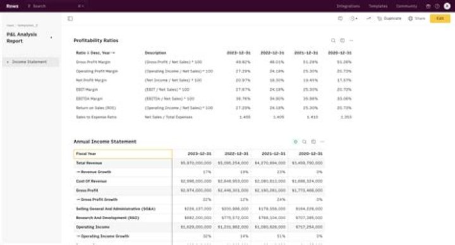Click the yellow Edit button
This screenshot has width=455, height=245.
[x=440, y=18]
